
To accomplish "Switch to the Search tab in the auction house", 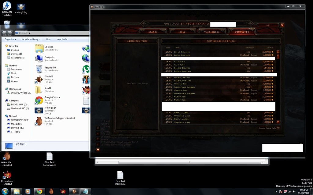I will pyautogui.click(x=153, y=31).
